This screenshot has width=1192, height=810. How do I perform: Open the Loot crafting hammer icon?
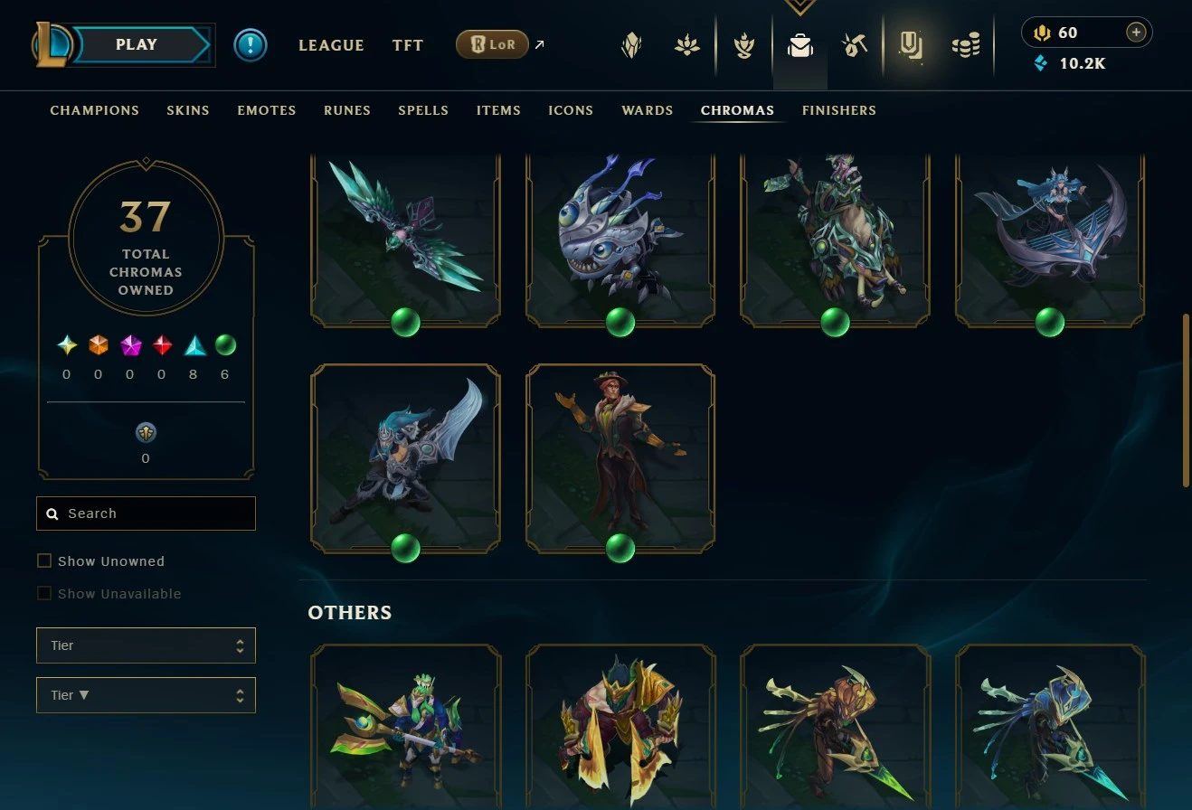(855, 45)
